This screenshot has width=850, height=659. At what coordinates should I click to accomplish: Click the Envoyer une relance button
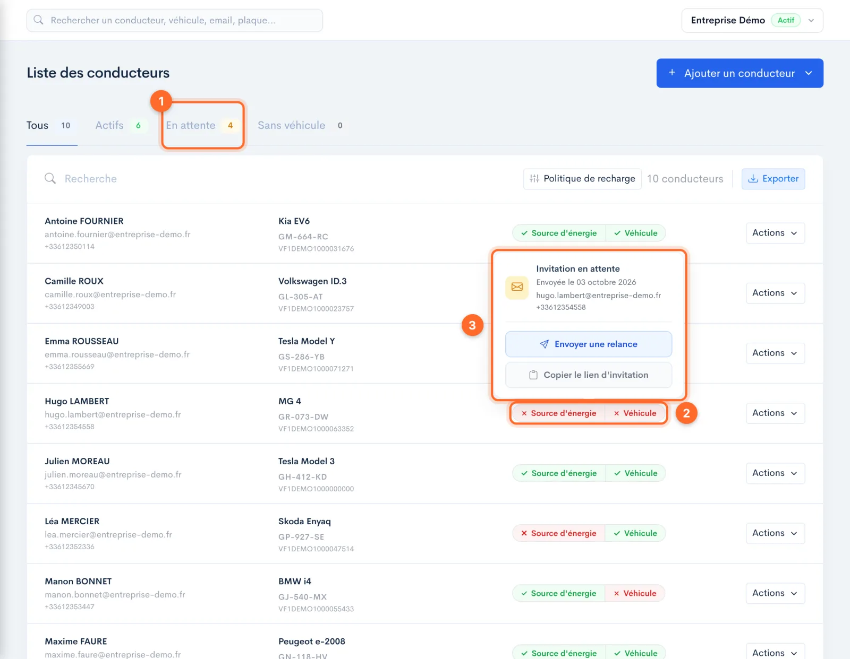[x=589, y=344]
